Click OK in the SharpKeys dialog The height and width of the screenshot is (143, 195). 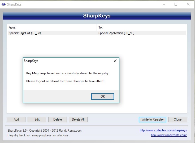(x=103, y=96)
